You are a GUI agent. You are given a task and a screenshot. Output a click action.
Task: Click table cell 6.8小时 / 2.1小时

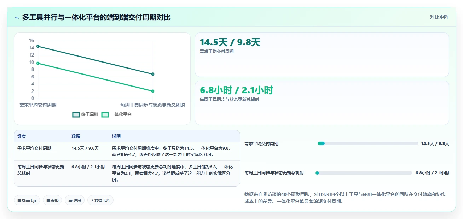(x=88, y=167)
